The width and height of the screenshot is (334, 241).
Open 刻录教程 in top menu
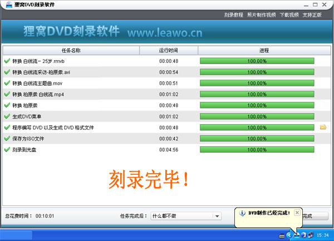pos(233,15)
